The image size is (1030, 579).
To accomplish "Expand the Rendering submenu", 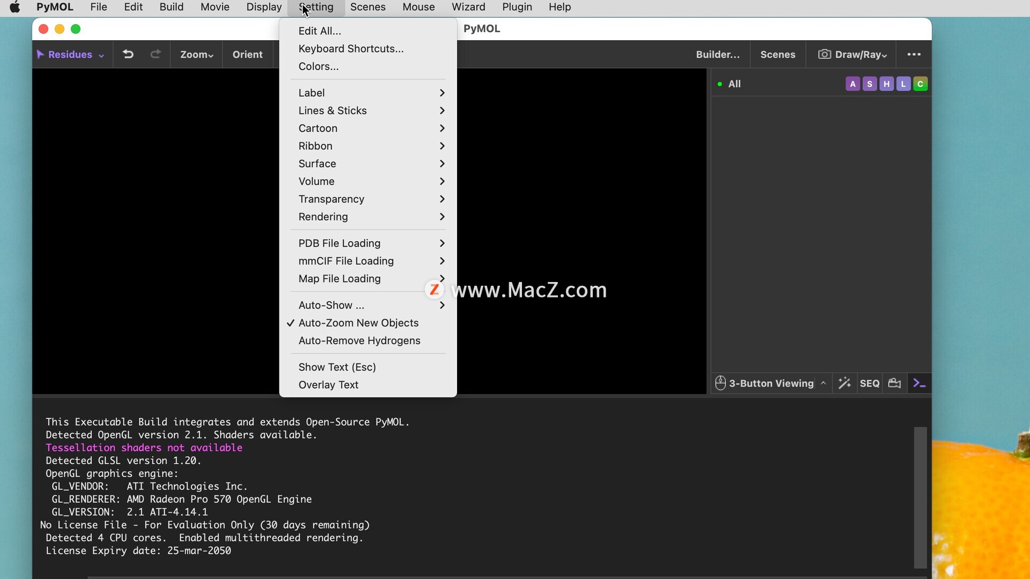I will point(368,217).
